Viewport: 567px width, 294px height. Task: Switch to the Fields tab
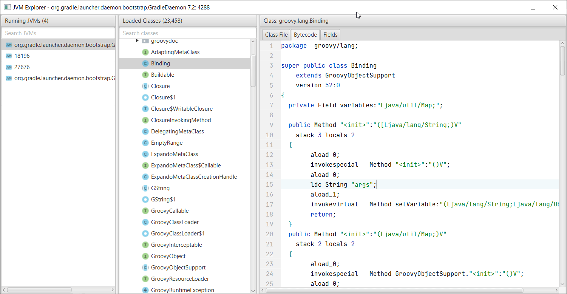click(x=330, y=34)
